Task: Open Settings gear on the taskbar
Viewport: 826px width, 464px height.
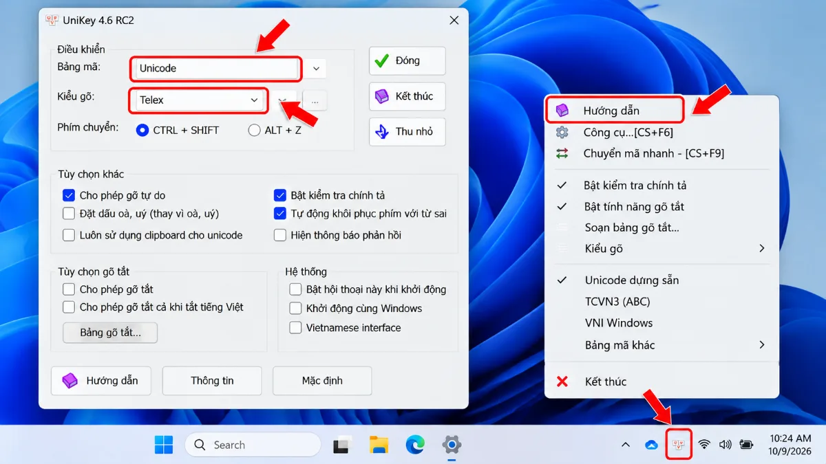Action: click(451, 445)
